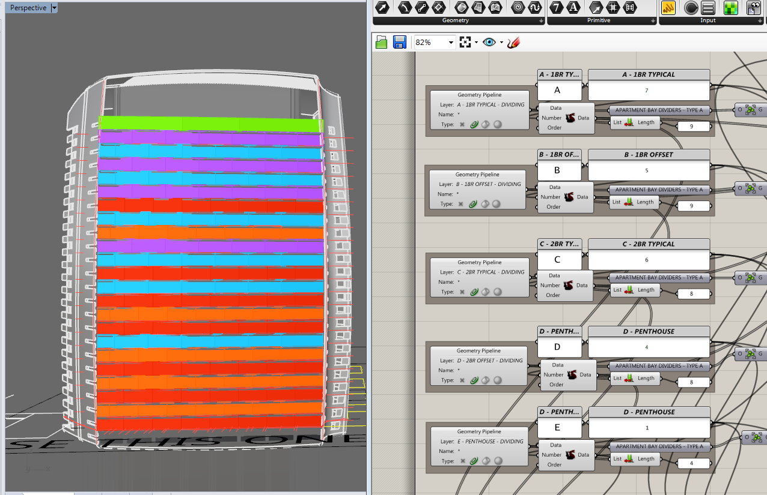The image size is (767, 495).
Task: Toggle mesh type in pipeline C
Action: [x=497, y=292]
